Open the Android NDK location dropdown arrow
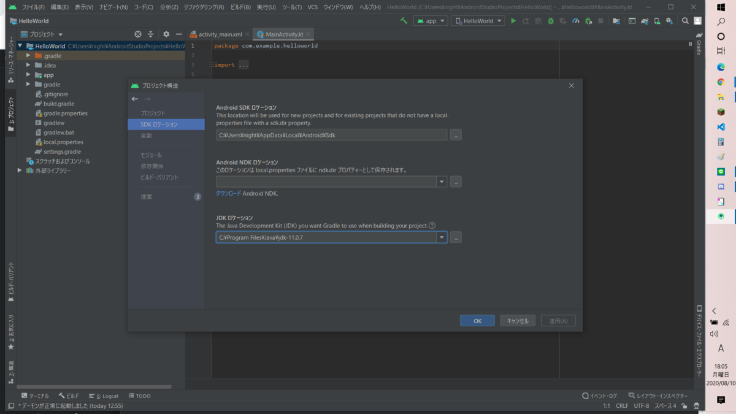The height and width of the screenshot is (414, 736). click(x=442, y=182)
